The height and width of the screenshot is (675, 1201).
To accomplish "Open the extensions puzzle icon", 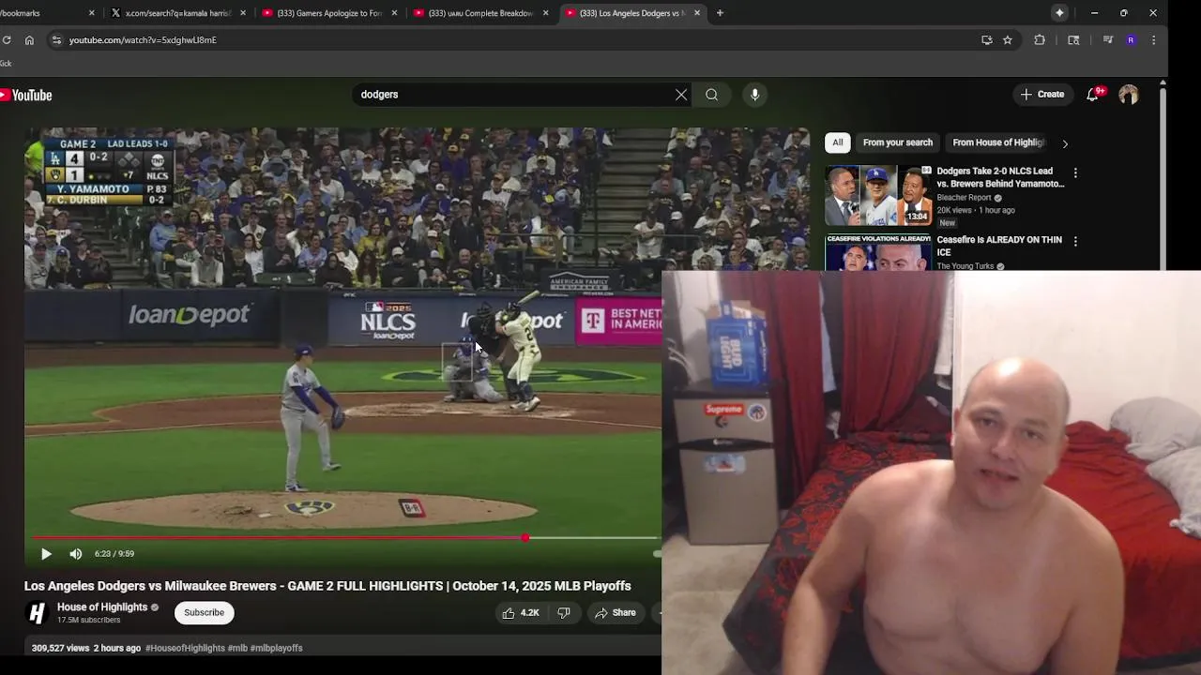I will [1039, 40].
